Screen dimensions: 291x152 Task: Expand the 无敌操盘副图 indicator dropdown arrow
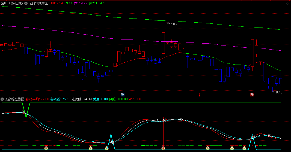2,99
